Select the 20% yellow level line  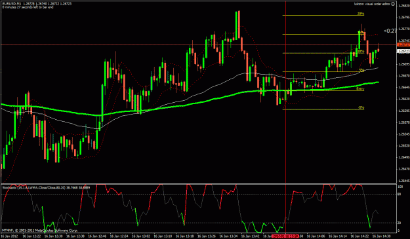pyautogui.click(x=323, y=16)
